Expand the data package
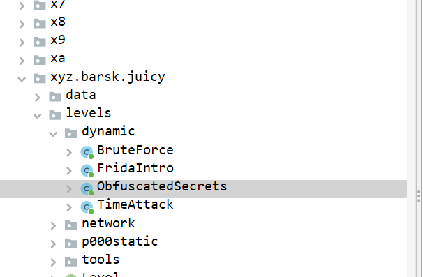The width and height of the screenshot is (423, 277). click(x=38, y=98)
